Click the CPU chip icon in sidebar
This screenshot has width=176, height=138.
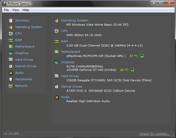coord(11,33)
